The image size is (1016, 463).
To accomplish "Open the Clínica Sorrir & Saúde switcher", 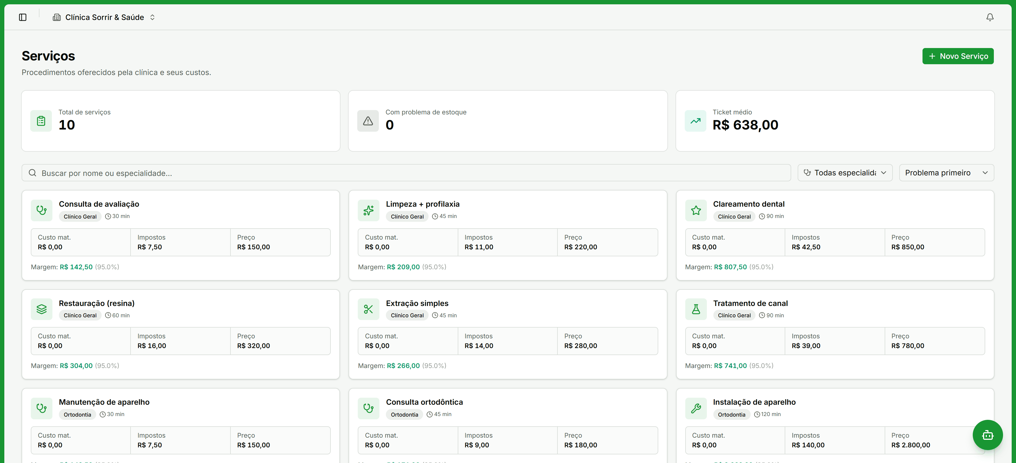I will click(x=104, y=17).
